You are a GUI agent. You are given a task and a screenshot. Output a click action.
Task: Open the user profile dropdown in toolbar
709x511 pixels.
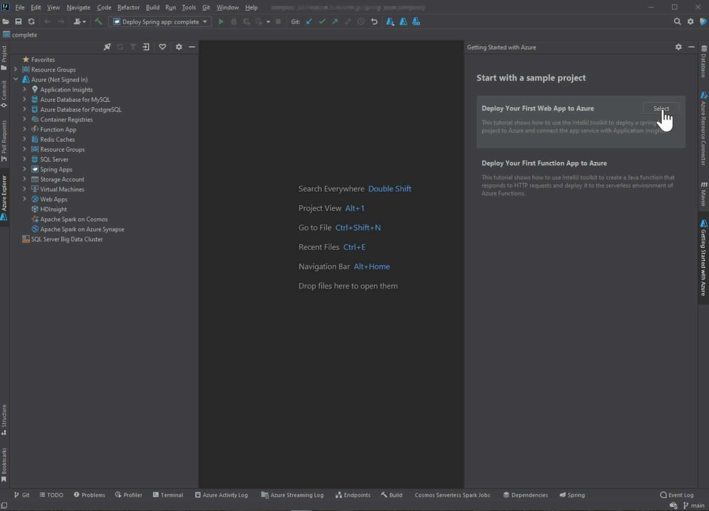point(79,22)
